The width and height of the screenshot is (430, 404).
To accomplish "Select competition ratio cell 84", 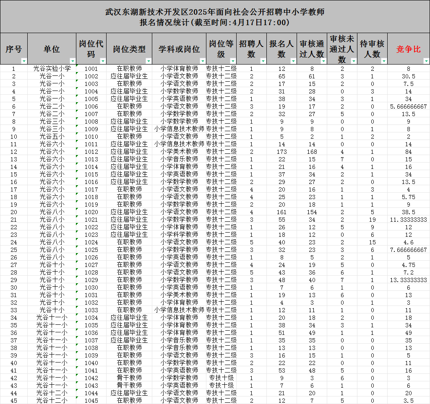I will 409,151.
